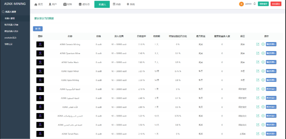Click the ASNX Stellar Hash name cell

70,62
